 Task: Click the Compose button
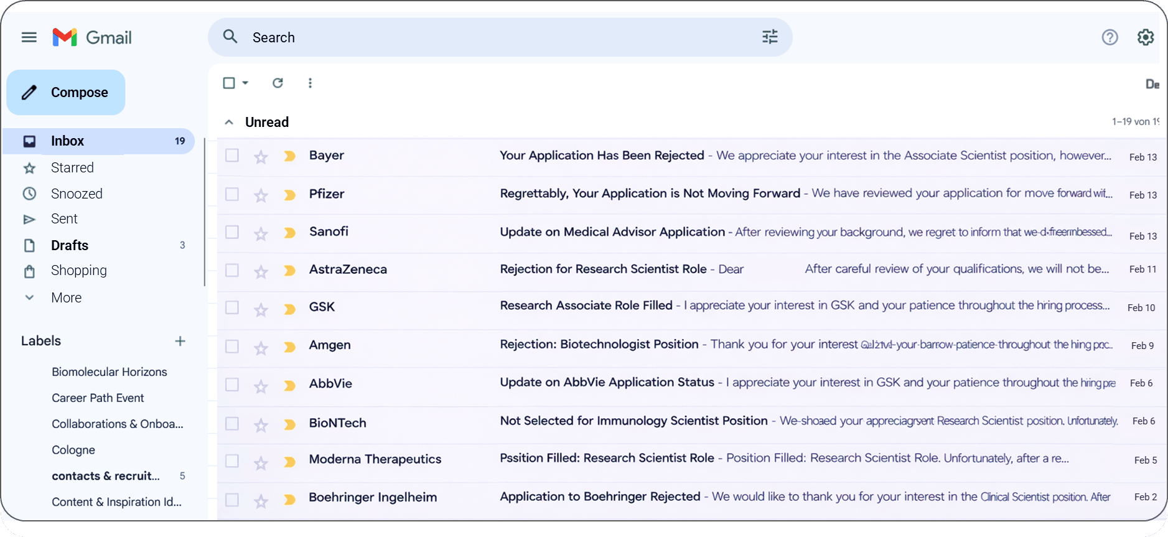pos(66,92)
